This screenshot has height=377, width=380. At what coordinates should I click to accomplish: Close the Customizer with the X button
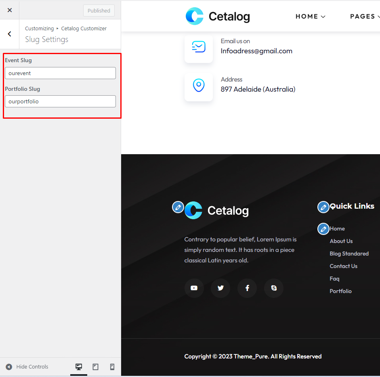(x=10, y=10)
